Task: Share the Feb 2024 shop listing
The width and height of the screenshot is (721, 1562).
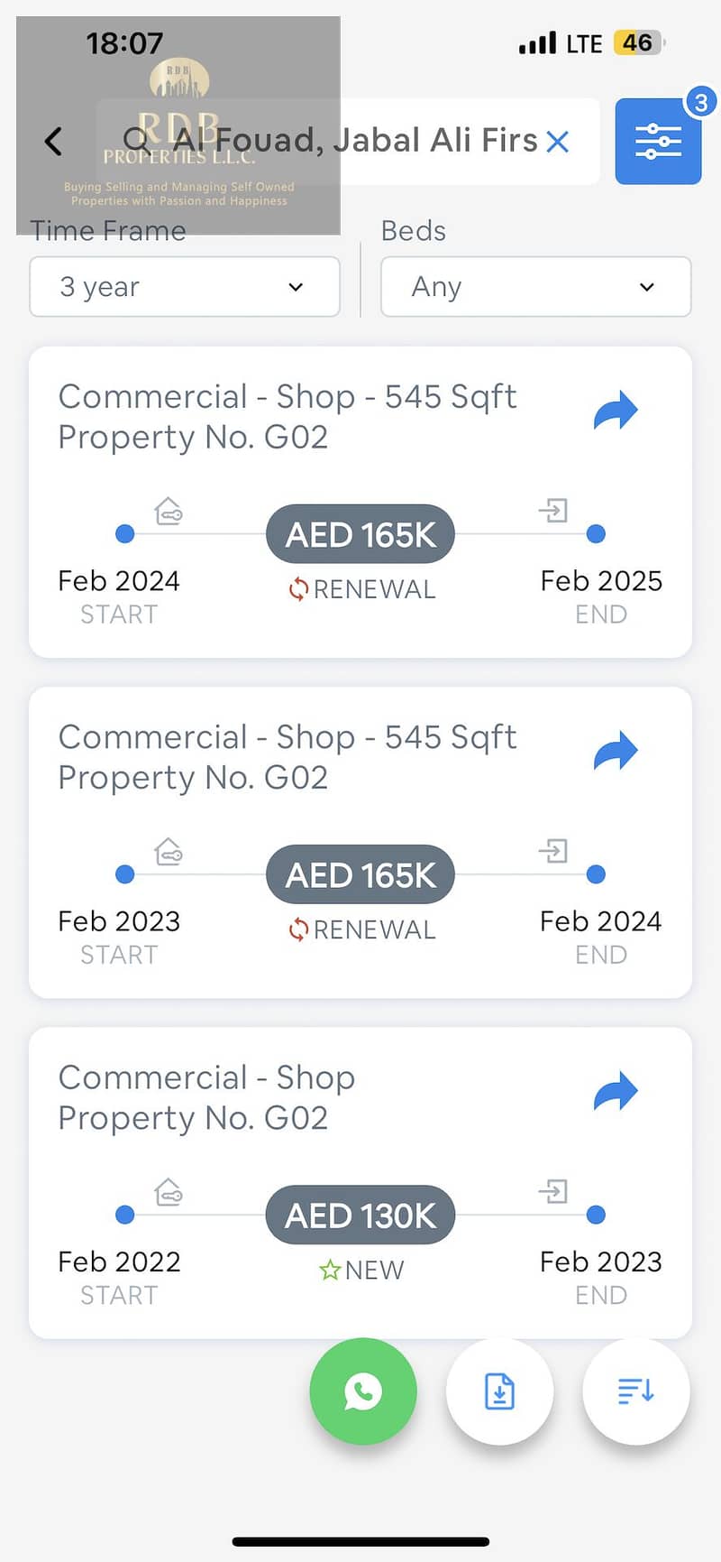Action: pos(616,411)
